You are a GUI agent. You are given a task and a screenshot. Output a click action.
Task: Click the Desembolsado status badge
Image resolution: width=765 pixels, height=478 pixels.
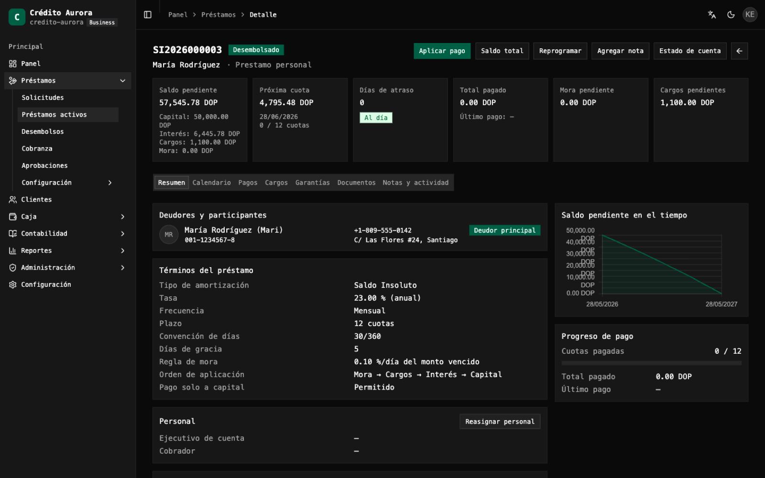pos(256,50)
